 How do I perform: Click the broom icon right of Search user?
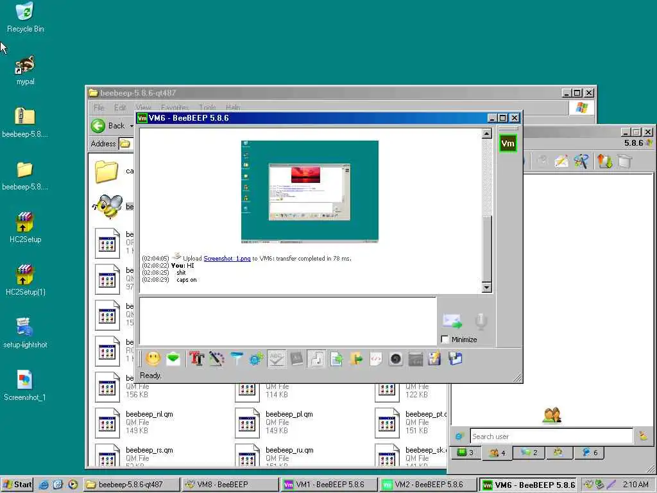[x=643, y=437]
